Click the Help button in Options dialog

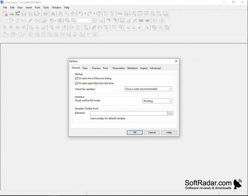169,132
